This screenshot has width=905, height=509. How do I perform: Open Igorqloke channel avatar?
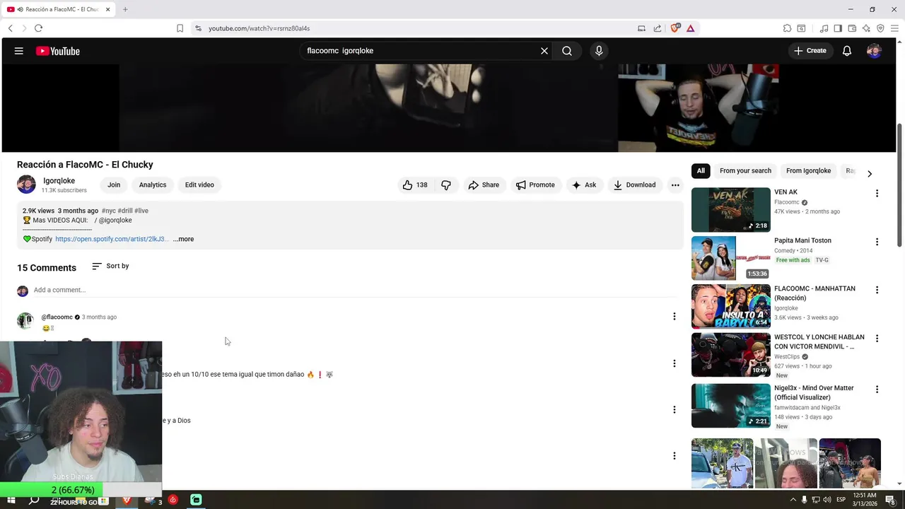click(x=26, y=185)
